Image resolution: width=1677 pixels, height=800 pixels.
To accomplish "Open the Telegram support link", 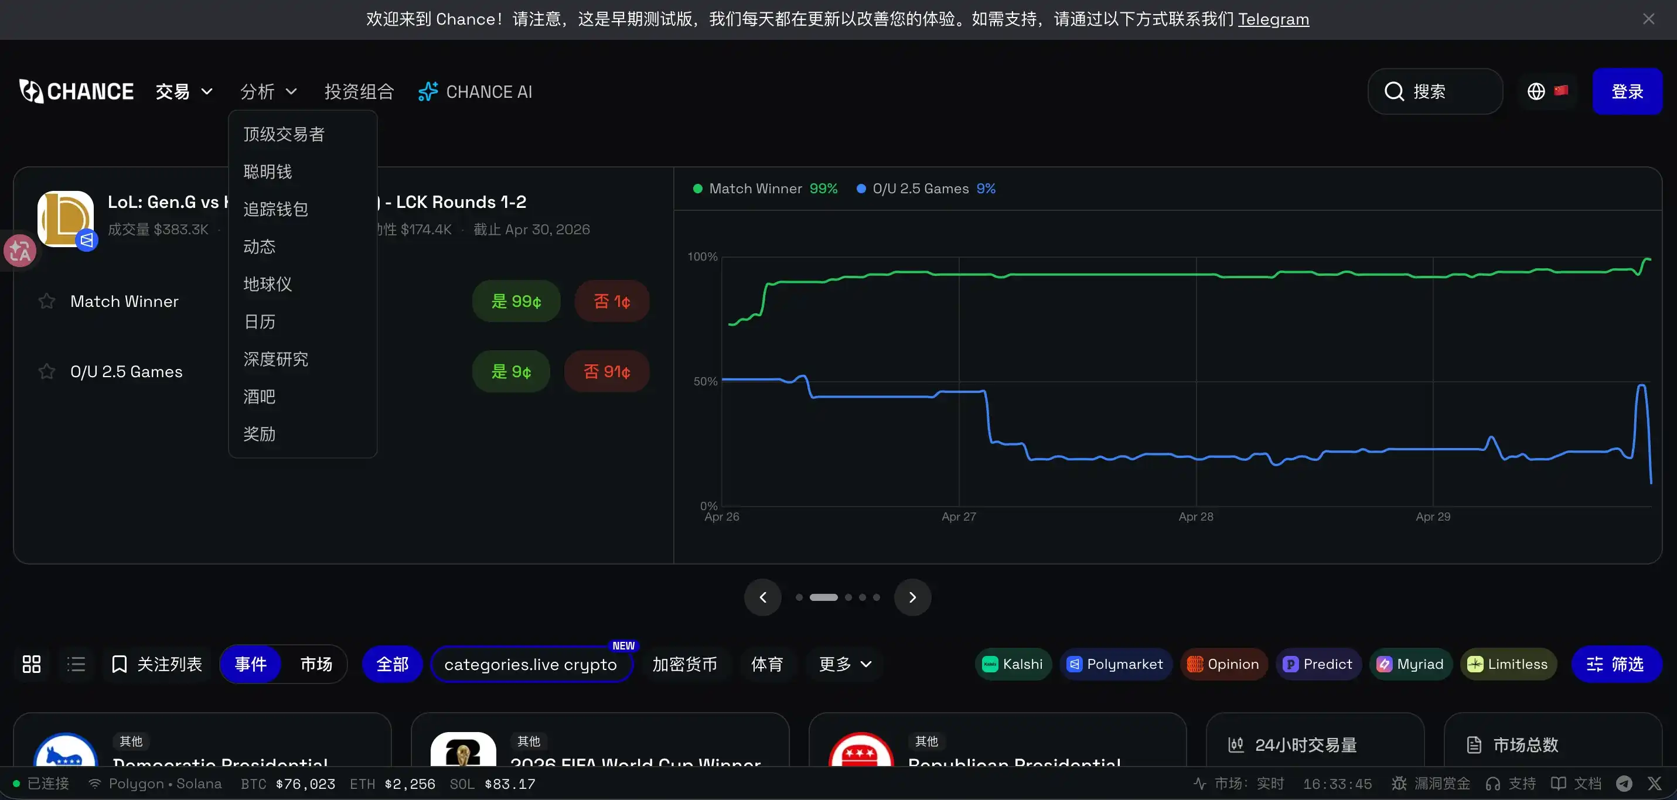I will [1273, 19].
